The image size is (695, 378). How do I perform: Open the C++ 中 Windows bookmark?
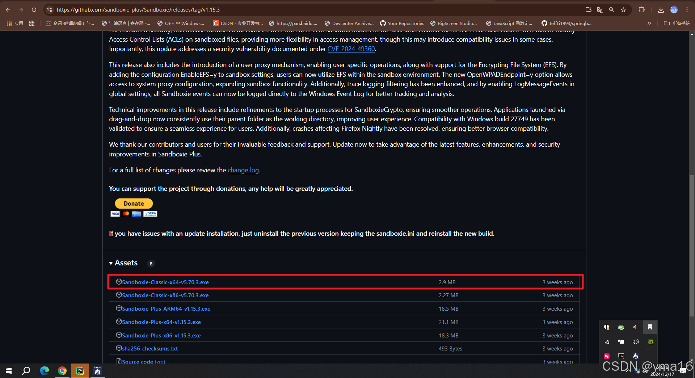(x=181, y=23)
